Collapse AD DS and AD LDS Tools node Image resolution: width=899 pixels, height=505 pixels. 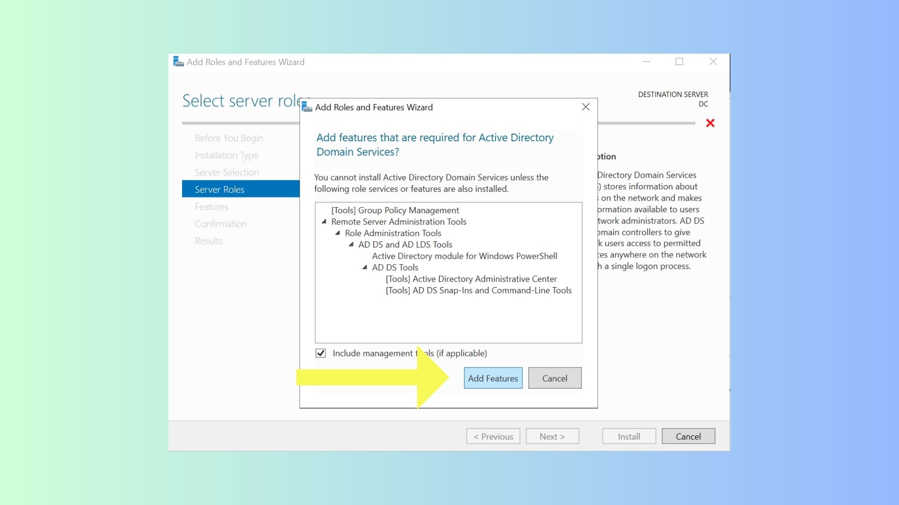(x=351, y=244)
